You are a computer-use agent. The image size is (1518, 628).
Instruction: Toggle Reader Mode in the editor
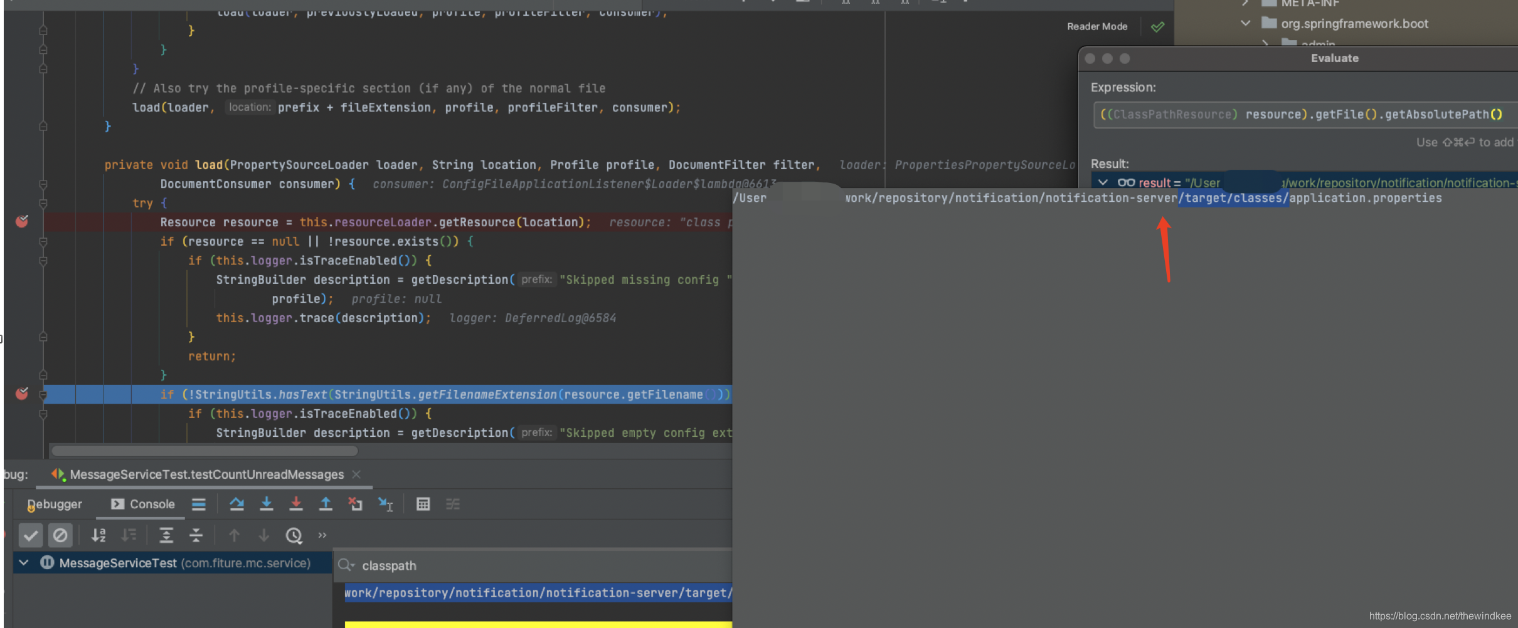pos(1097,26)
